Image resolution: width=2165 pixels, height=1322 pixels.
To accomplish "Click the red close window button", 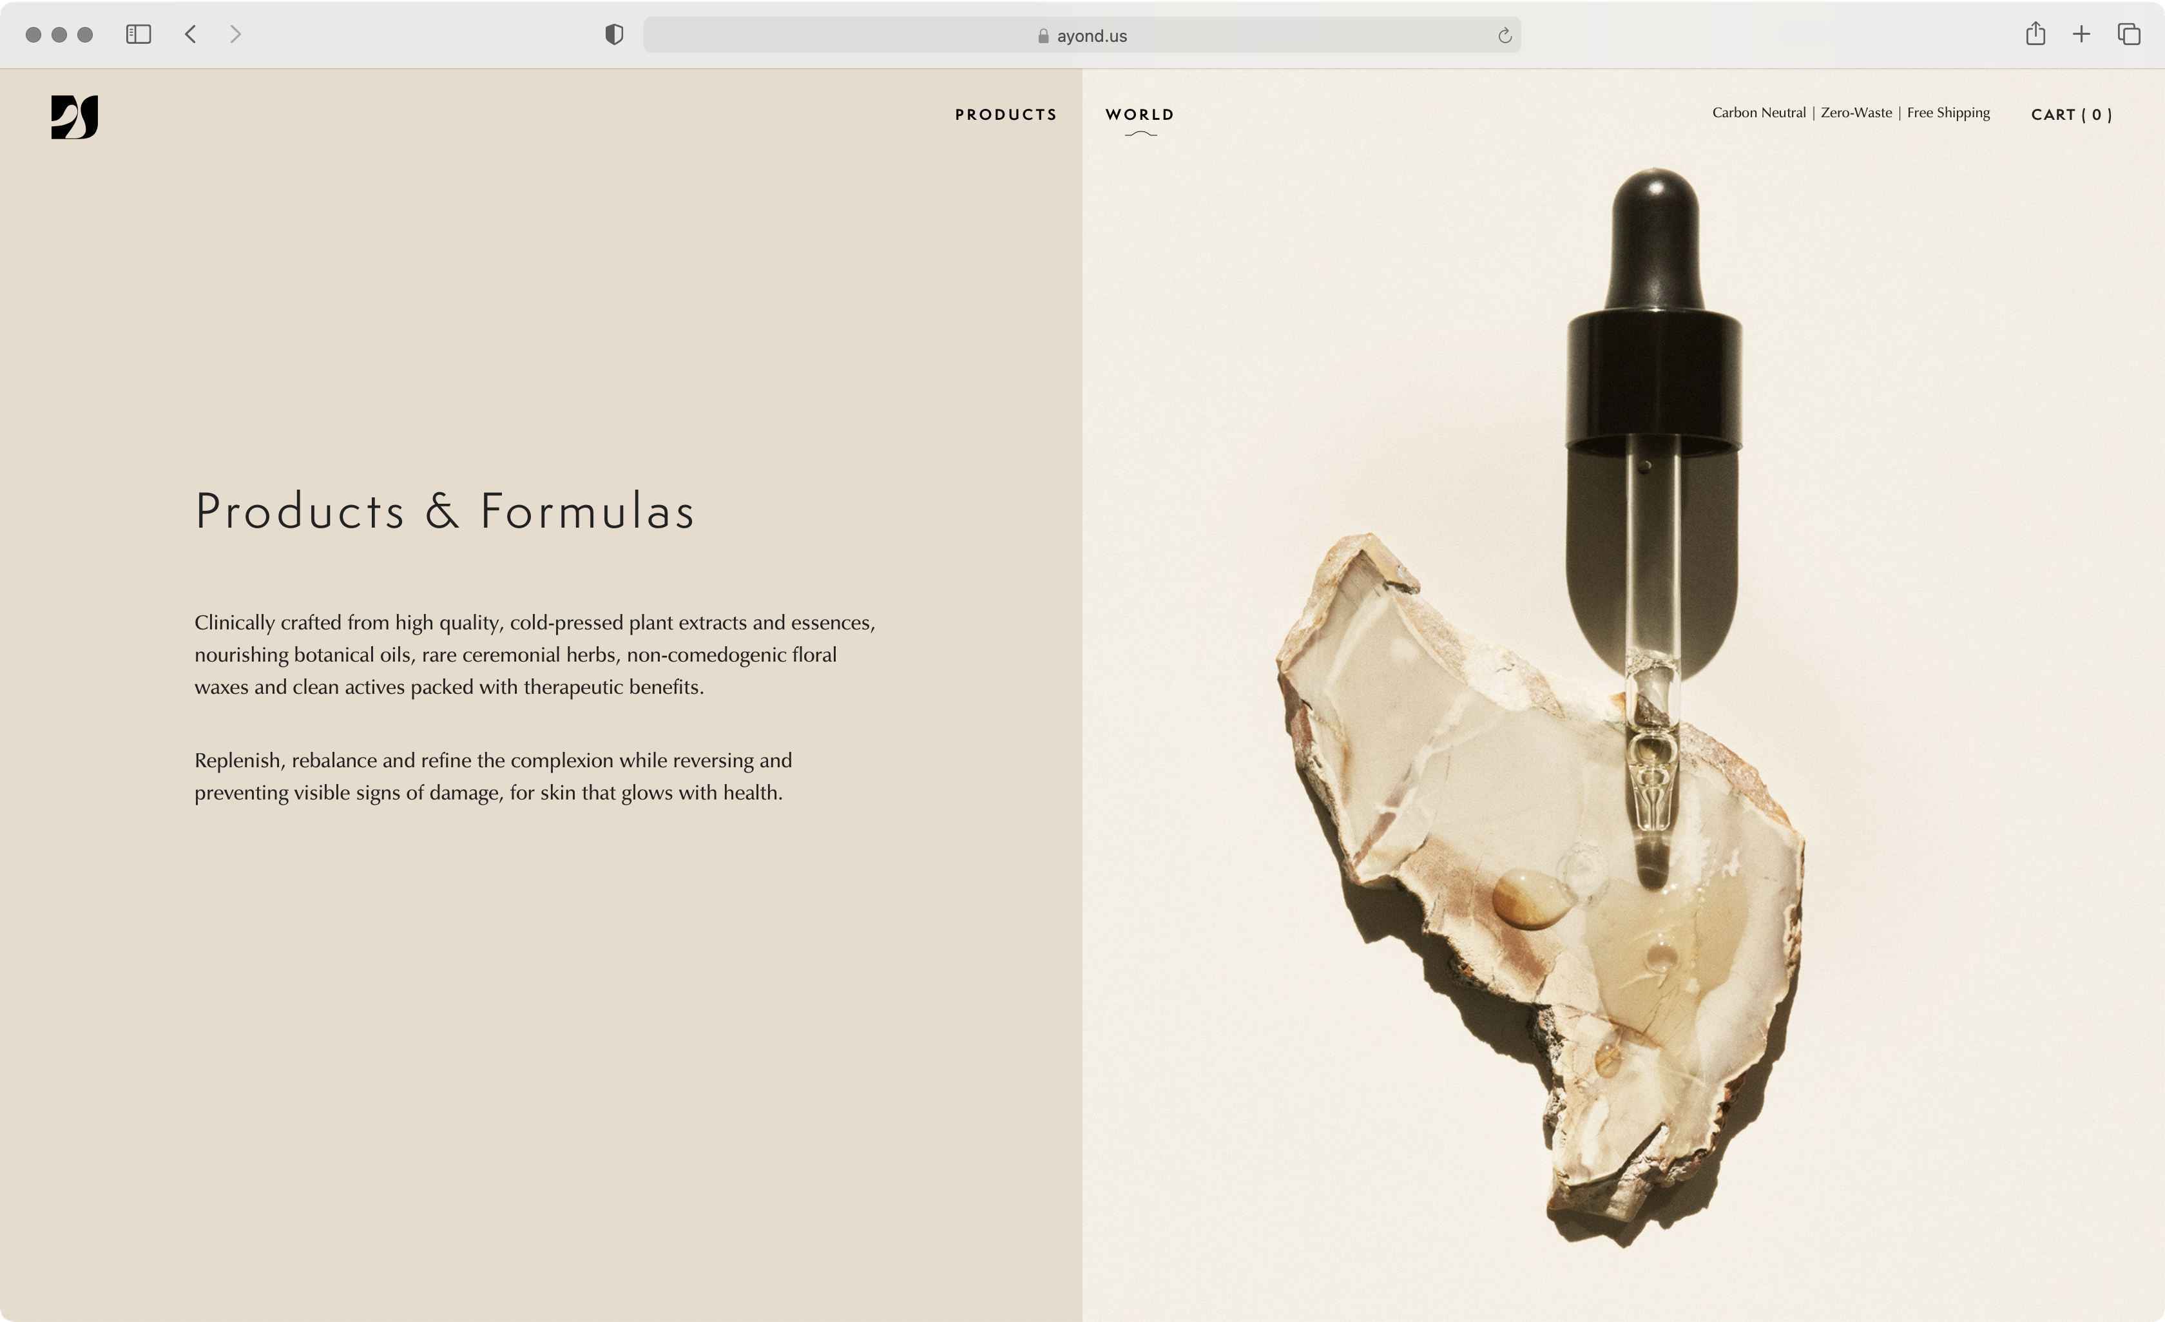I will [x=34, y=34].
